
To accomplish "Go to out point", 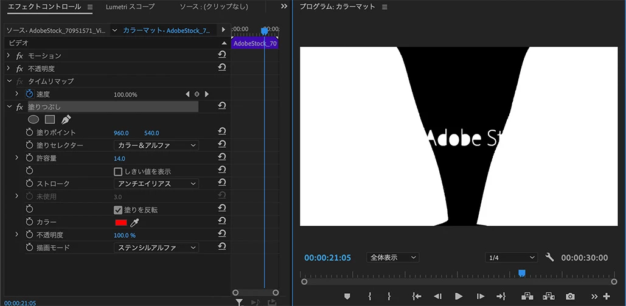I will 501,296.
